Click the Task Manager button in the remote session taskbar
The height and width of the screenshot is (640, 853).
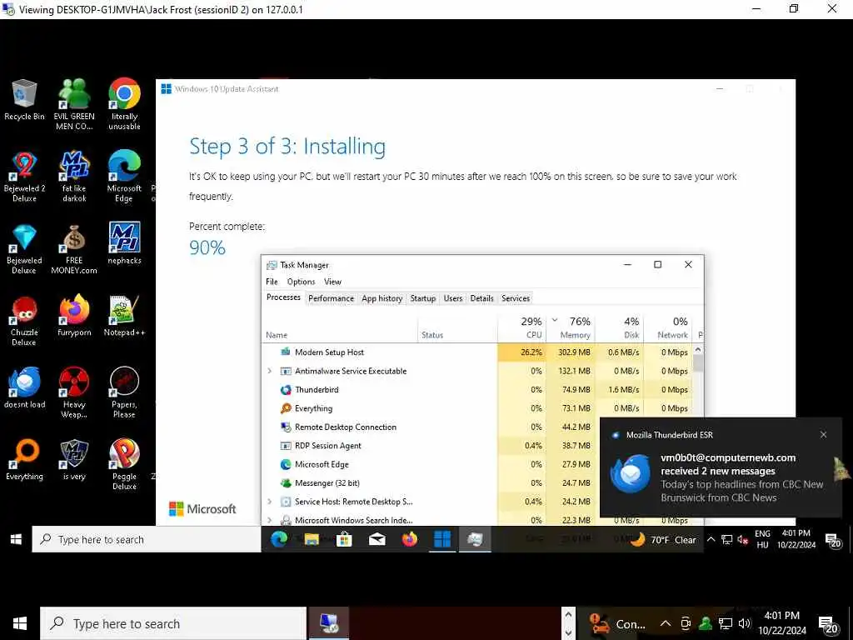pyautogui.click(x=475, y=539)
